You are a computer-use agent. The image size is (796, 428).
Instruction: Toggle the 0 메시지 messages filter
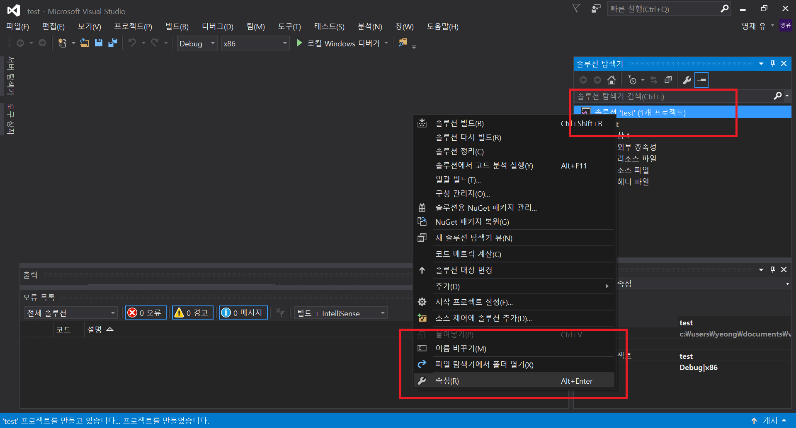tap(243, 313)
